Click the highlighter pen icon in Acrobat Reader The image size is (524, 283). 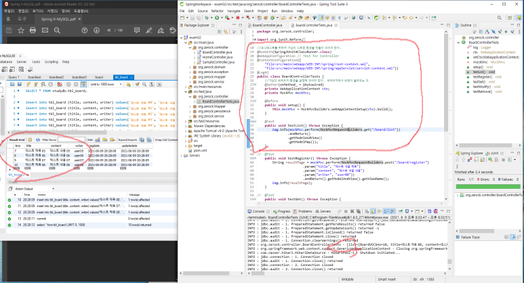tap(148, 30)
